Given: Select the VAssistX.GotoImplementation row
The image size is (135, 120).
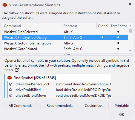Looking at the screenshot, I should point(65,43).
